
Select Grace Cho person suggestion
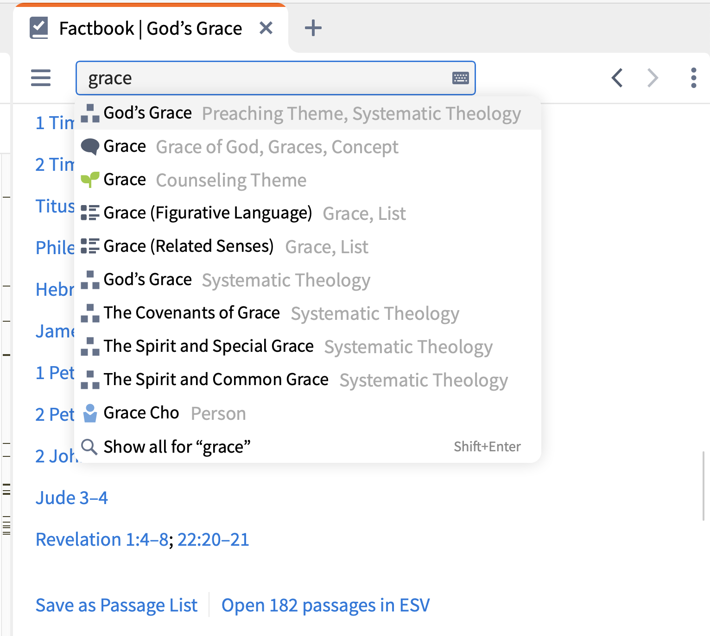point(141,413)
